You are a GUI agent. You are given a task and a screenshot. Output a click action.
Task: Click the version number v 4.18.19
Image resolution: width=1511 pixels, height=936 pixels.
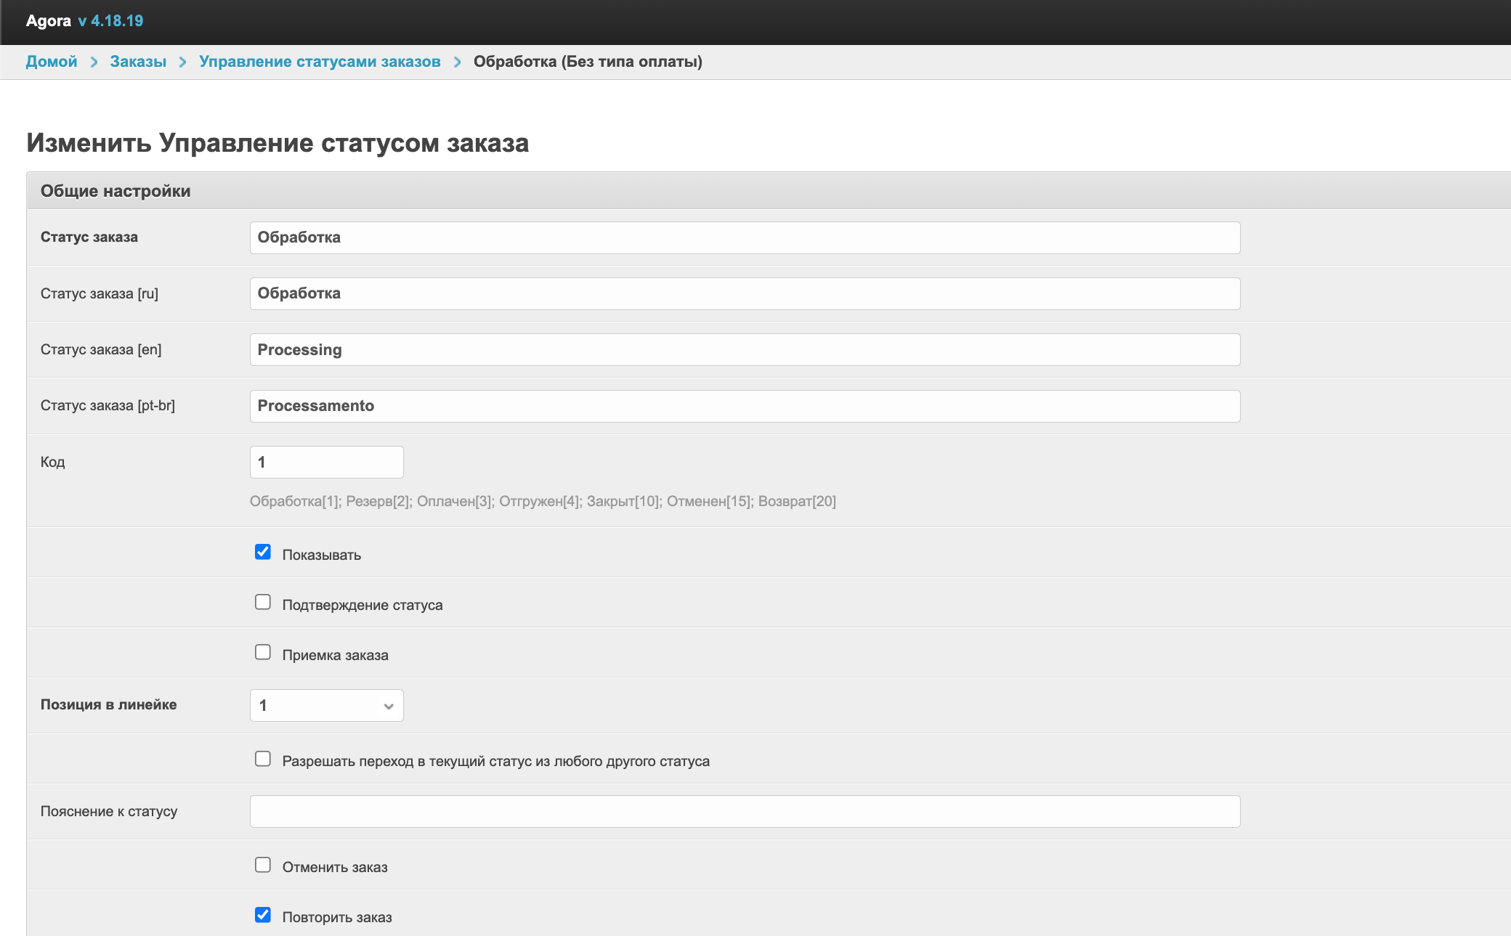pyautogui.click(x=111, y=20)
